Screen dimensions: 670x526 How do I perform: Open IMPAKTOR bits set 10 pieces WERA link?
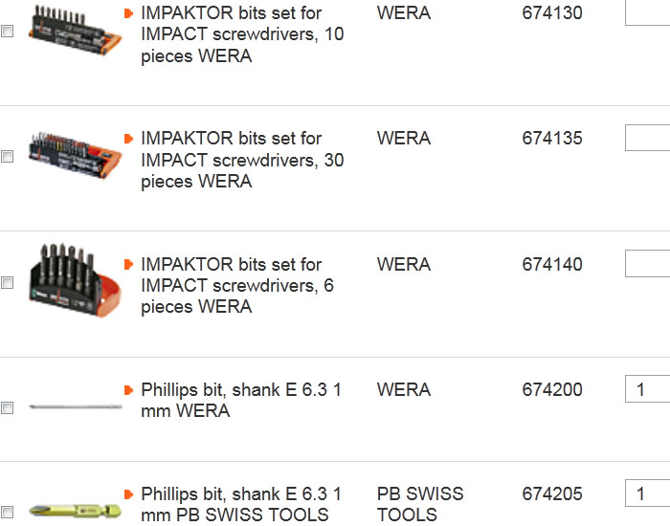[x=242, y=34]
